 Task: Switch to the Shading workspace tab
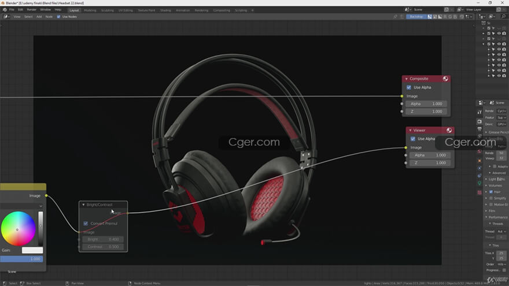coord(165,10)
